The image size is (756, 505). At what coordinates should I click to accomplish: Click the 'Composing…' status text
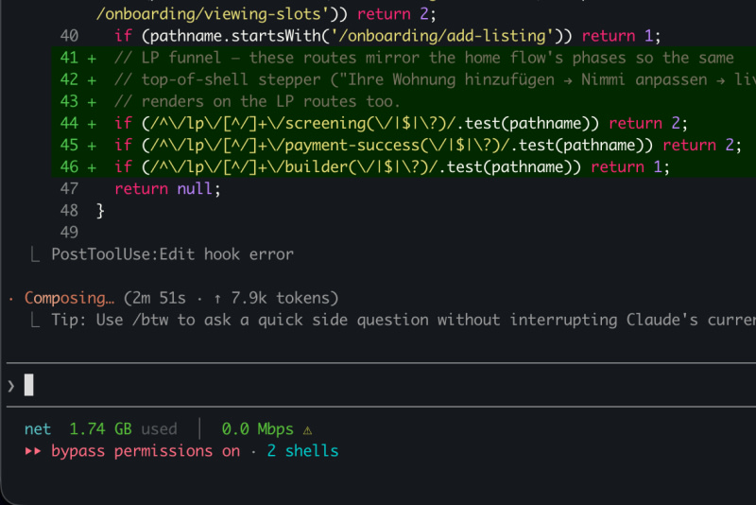(x=69, y=298)
